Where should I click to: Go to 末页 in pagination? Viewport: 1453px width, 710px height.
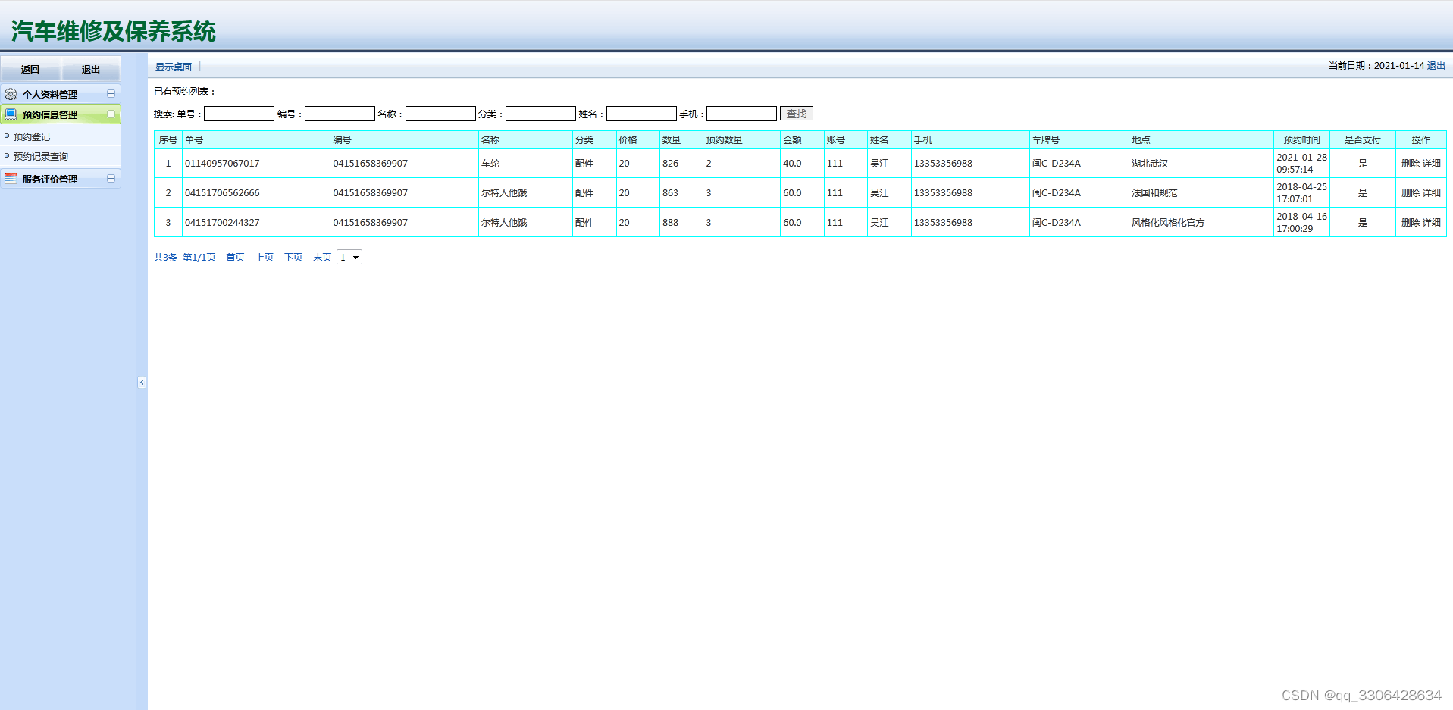click(322, 258)
